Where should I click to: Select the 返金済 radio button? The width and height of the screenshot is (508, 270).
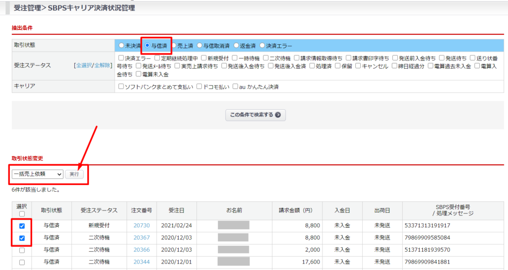point(236,46)
